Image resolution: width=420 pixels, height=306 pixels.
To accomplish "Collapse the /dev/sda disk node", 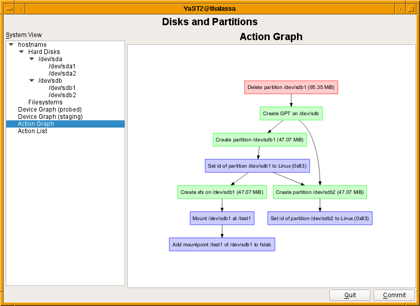I will tap(32, 59).
